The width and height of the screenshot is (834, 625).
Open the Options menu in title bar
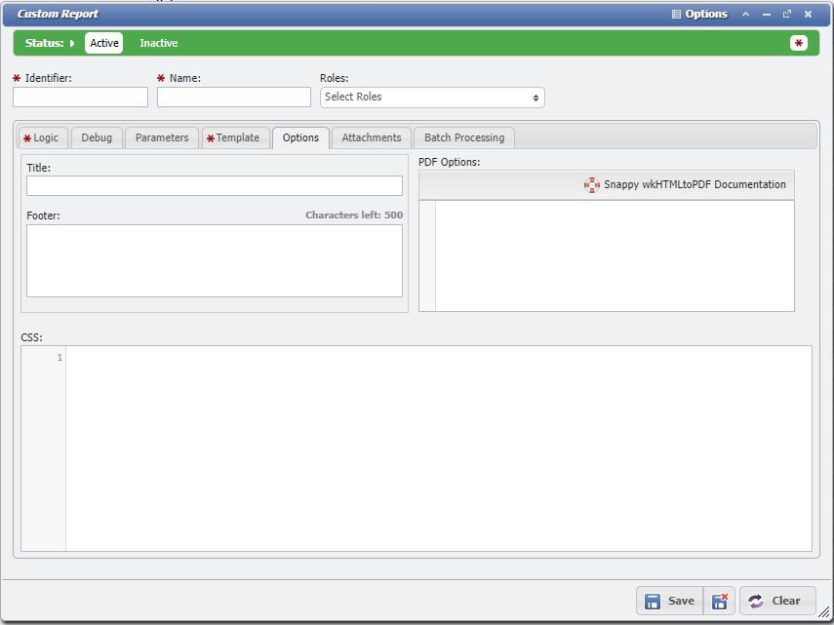(x=699, y=15)
